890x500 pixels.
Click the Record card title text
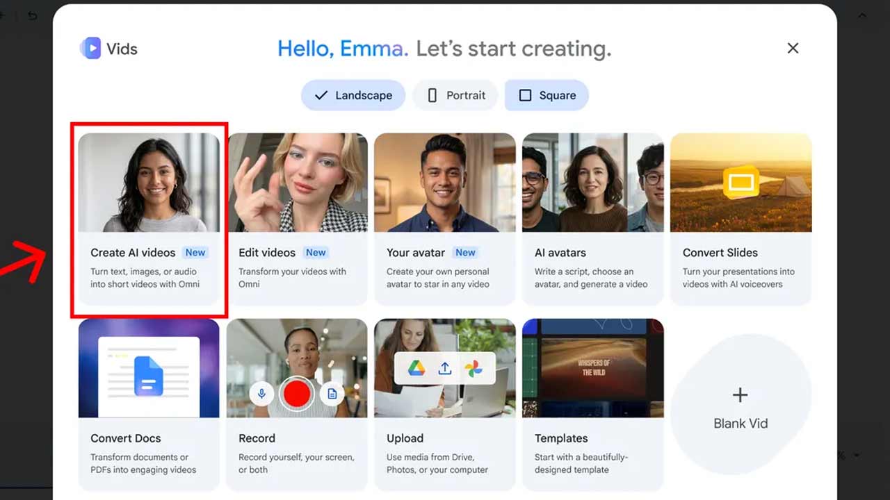[x=257, y=438]
